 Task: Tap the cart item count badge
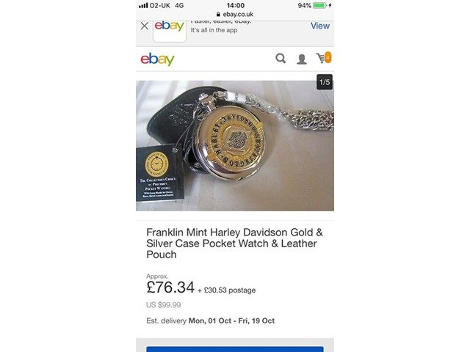[x=328, y=57]
